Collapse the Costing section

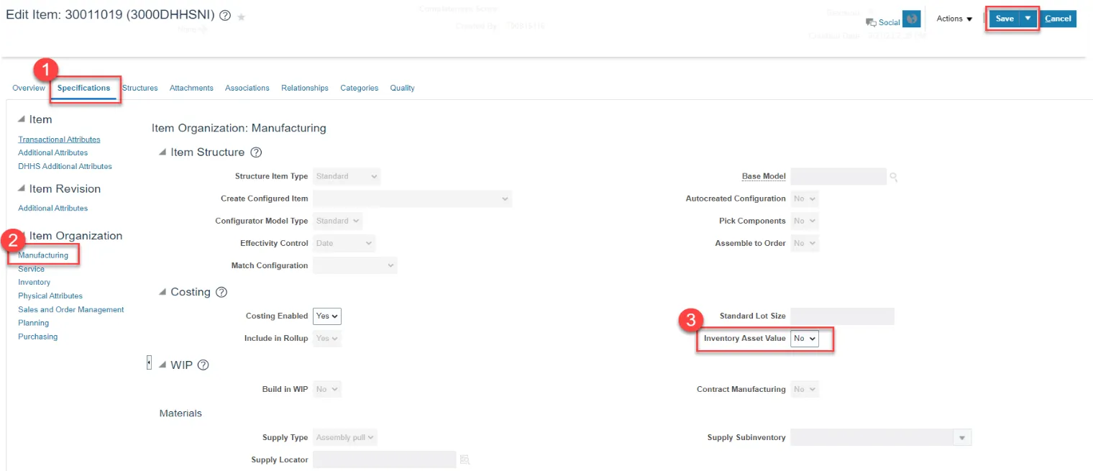coord(163,293)
